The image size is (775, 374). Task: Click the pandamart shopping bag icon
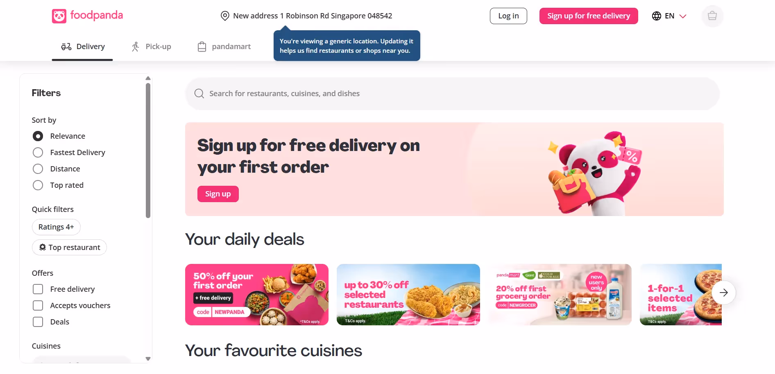click(202, 47)
